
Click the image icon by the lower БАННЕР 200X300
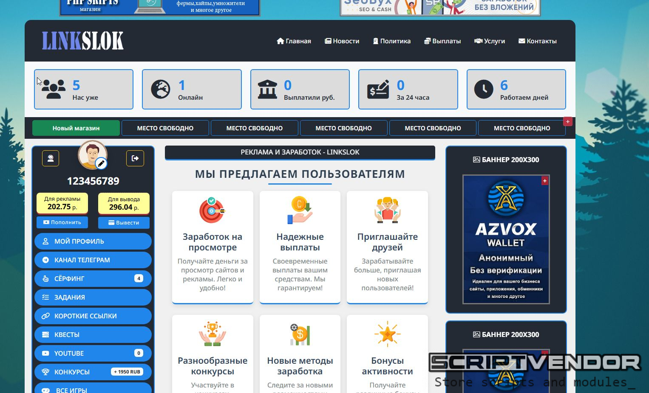click(476, 334)
